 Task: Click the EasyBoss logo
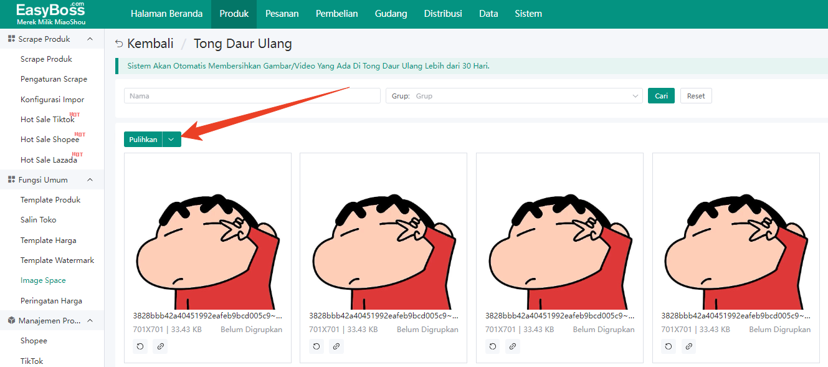[51, 14]
